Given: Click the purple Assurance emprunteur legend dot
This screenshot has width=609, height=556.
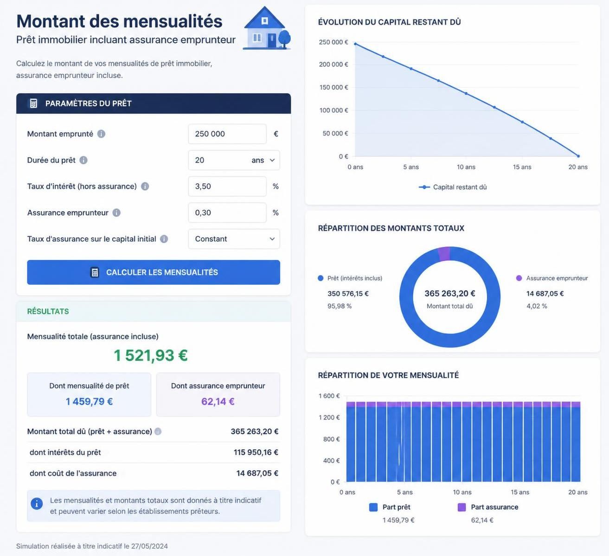Looking at the screenshot, I should click(x=519, y=278).
